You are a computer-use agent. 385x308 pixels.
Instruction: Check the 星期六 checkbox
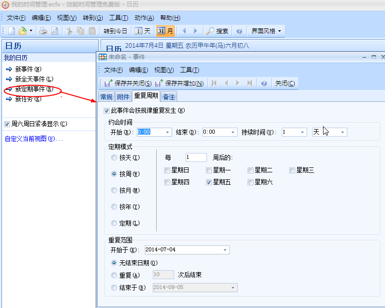[x=251, y=182]
